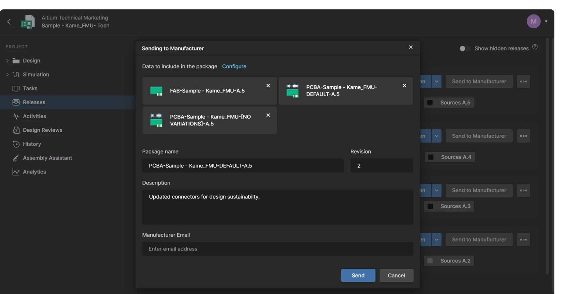
Task: Toggle Show hidden releases switch
Action: coord(465,49)
